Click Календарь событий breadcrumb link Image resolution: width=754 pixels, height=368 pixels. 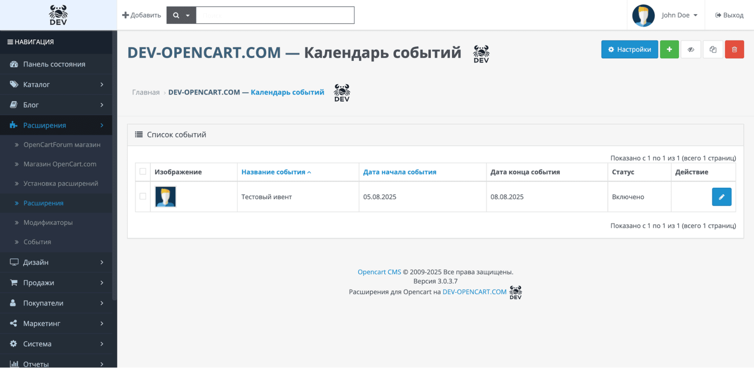coord(287,92)
